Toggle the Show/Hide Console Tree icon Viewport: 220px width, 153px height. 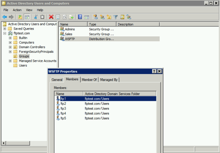tap(27, 17)
